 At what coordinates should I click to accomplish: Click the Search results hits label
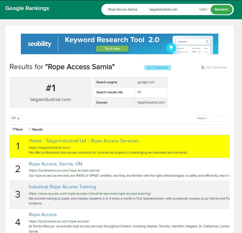109,92
